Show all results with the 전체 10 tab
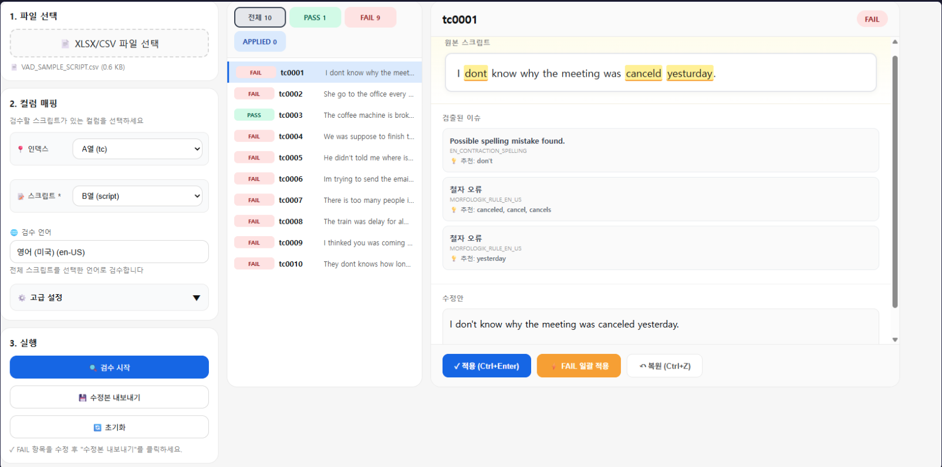 tap(260, 18)
